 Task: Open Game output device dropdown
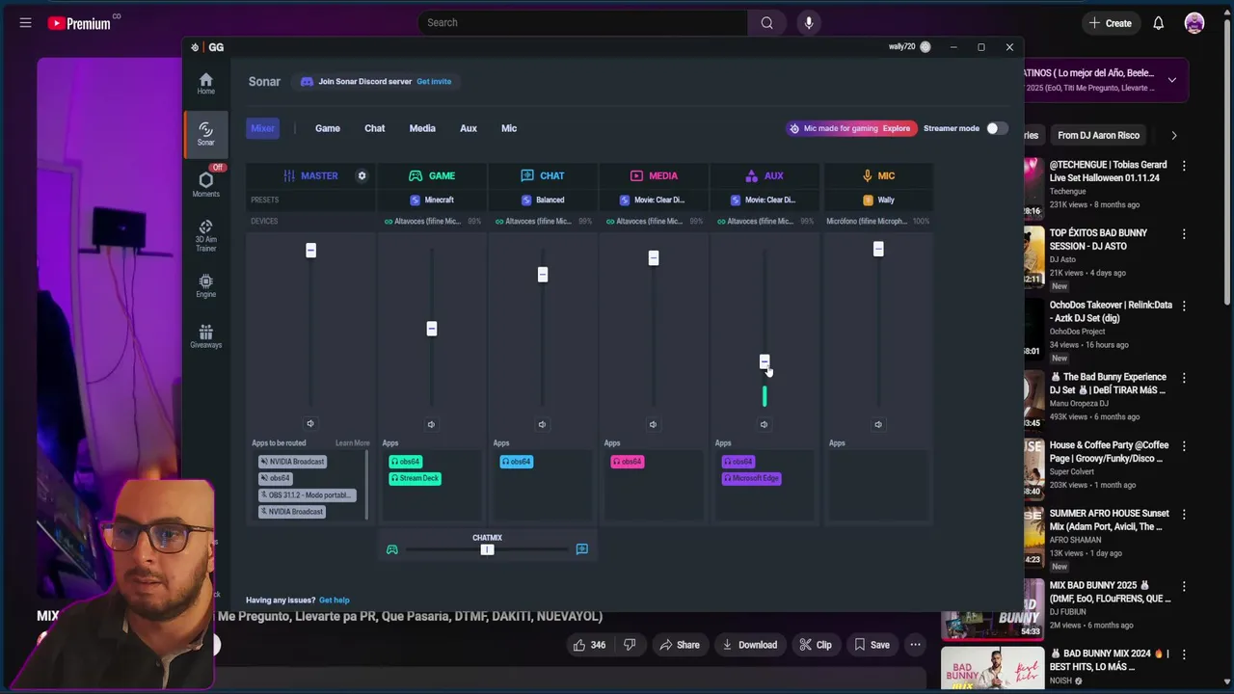[432, 222]
